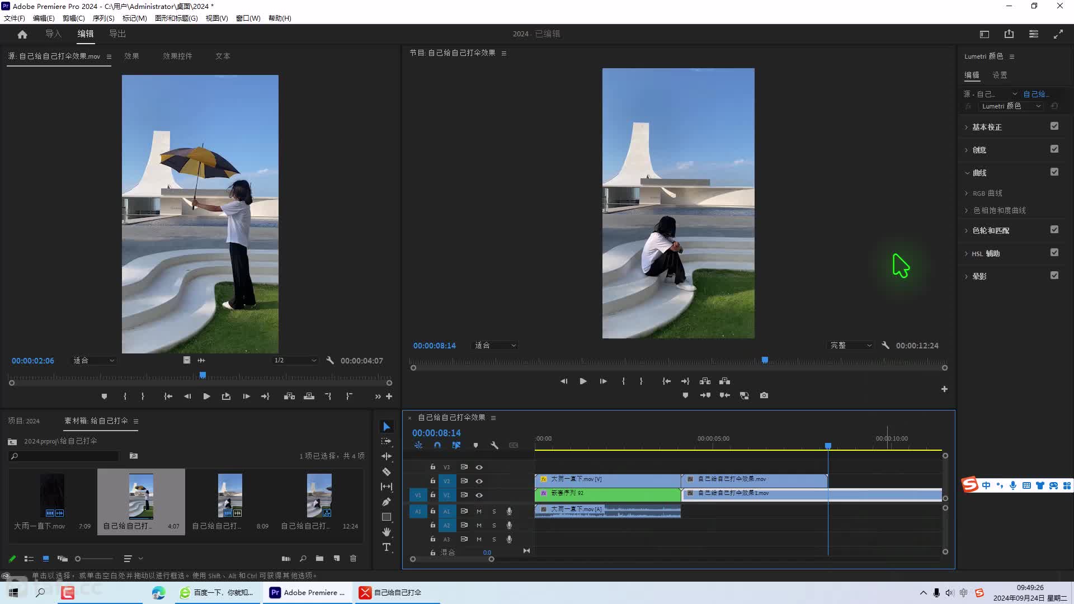Open the 文件(F) menu
1074x604 pixels.
click(15, 18)
